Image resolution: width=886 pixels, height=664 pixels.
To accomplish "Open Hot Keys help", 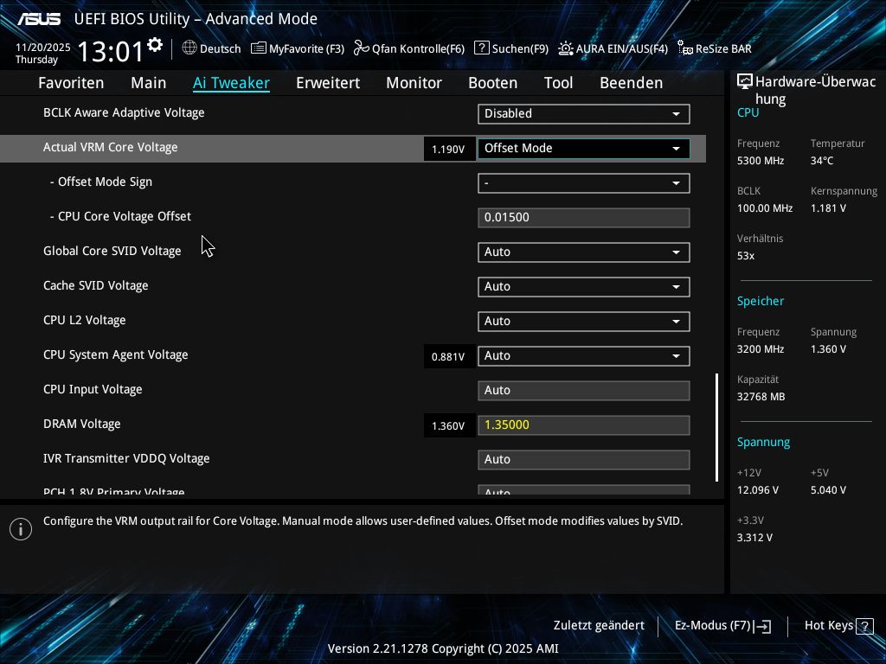I will click(x=838, y=626).
